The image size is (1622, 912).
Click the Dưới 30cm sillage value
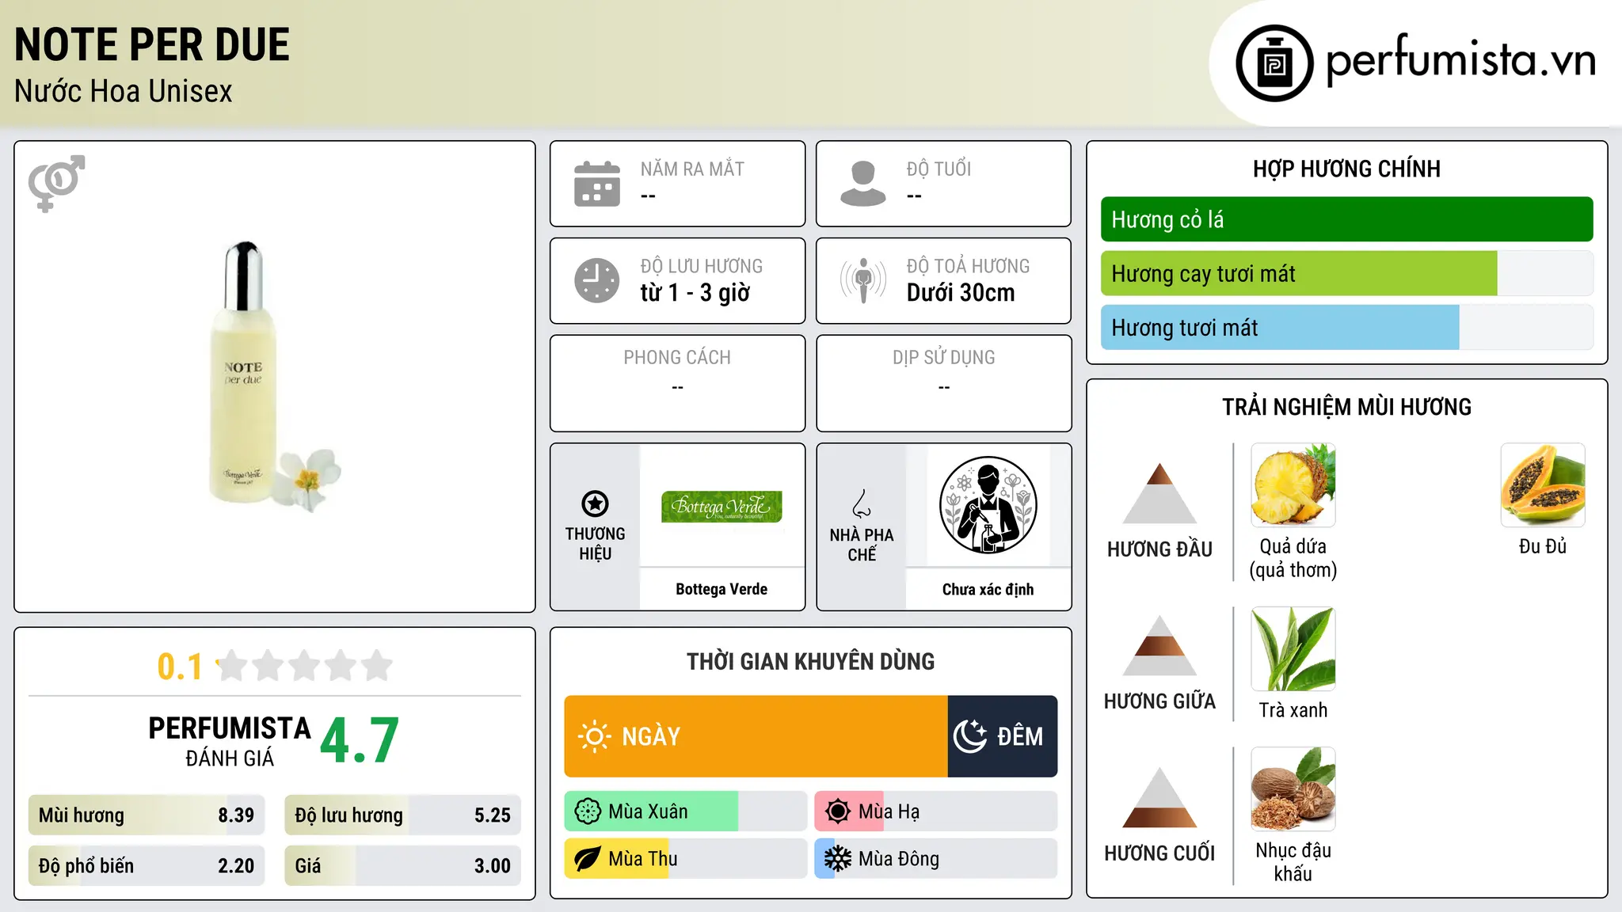961,293
